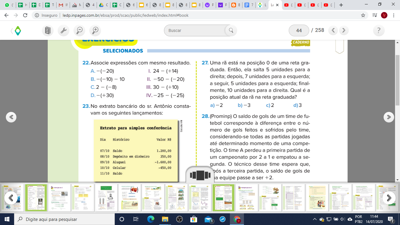This screenshot has height=225, width=400.
Task: Click the green app logo at top left
Action: (x=18, y=30)
